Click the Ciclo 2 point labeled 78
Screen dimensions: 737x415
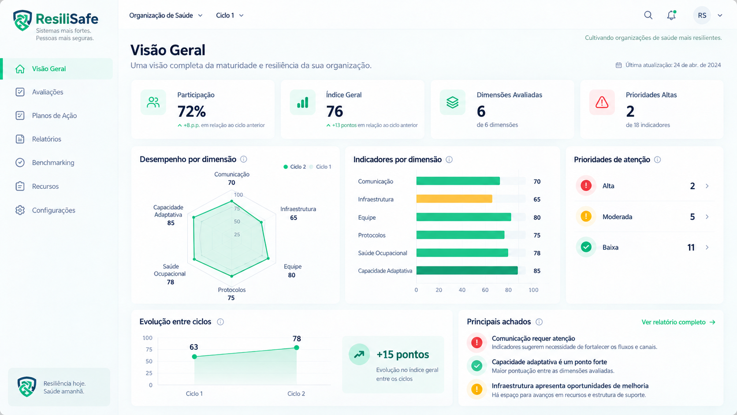click(297, 348)
